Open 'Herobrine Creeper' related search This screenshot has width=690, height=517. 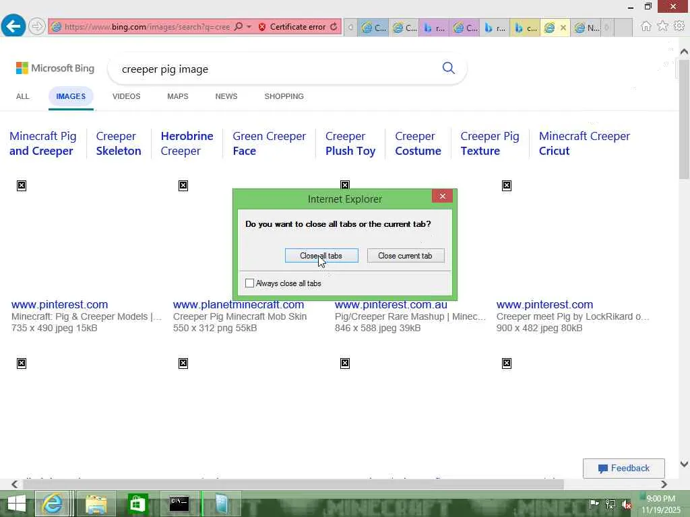[187, 143]
